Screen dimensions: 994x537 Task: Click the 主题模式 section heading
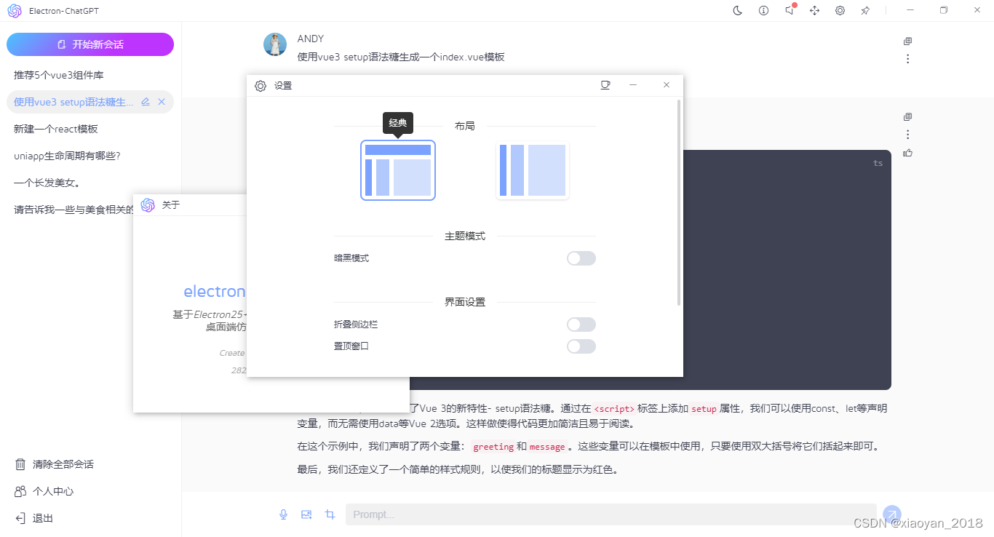(x=465, y=236)
